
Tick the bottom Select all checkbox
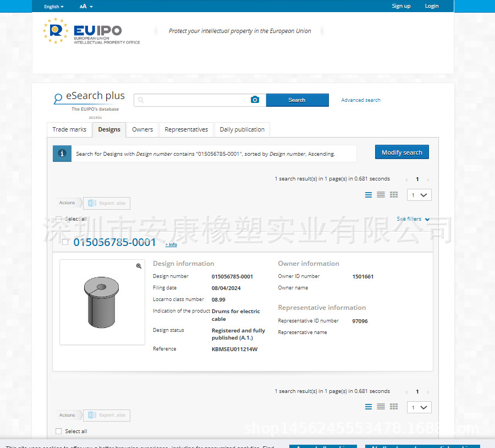58,431
